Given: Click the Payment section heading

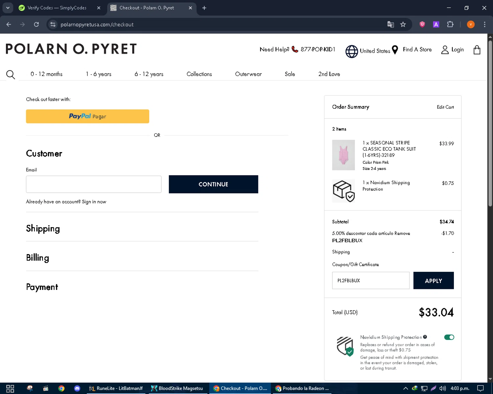Looking at the screenshot, I should coord(42,287).
